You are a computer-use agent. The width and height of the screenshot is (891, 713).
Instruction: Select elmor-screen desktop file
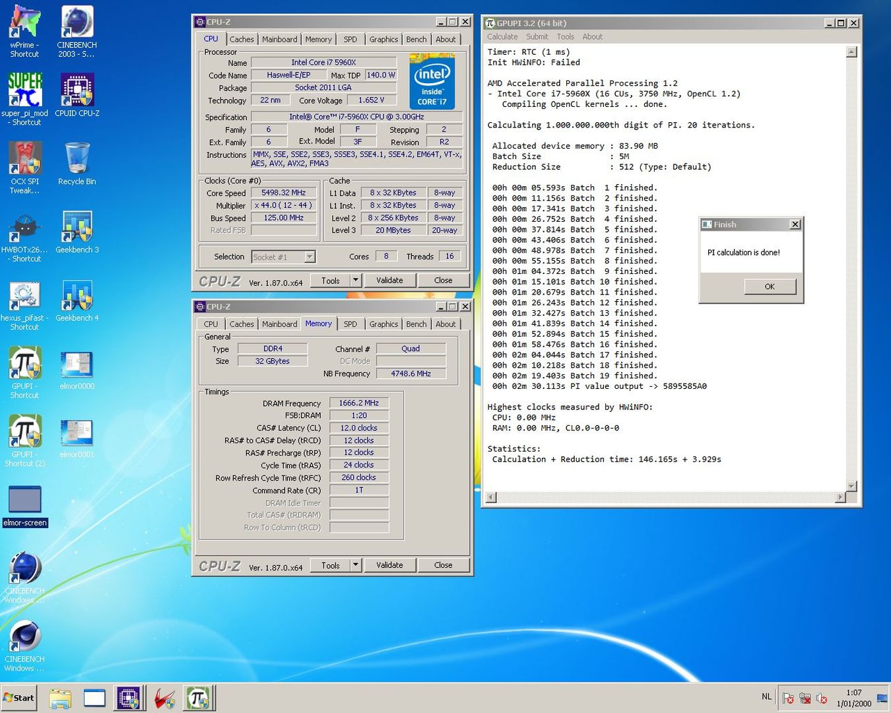[25, 506]
